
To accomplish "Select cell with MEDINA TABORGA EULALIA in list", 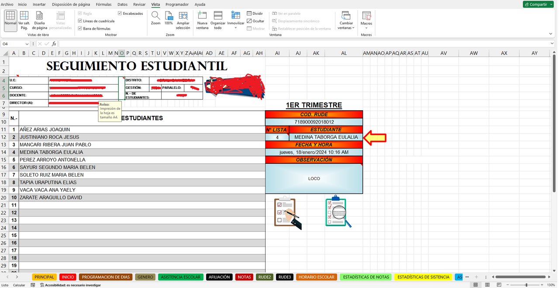I will [x=142, y=152].
